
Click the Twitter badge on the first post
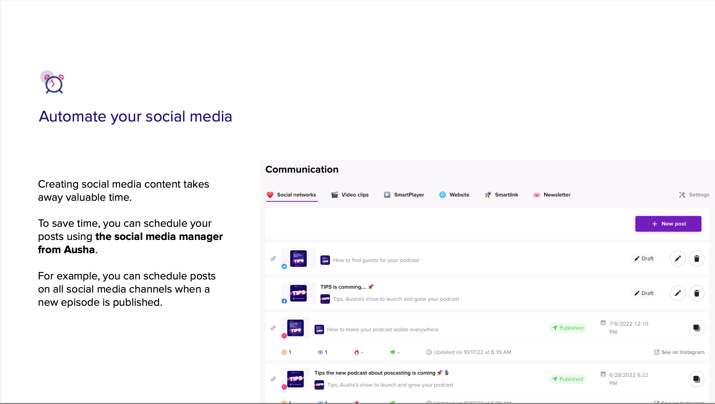[x=284, y=266]
